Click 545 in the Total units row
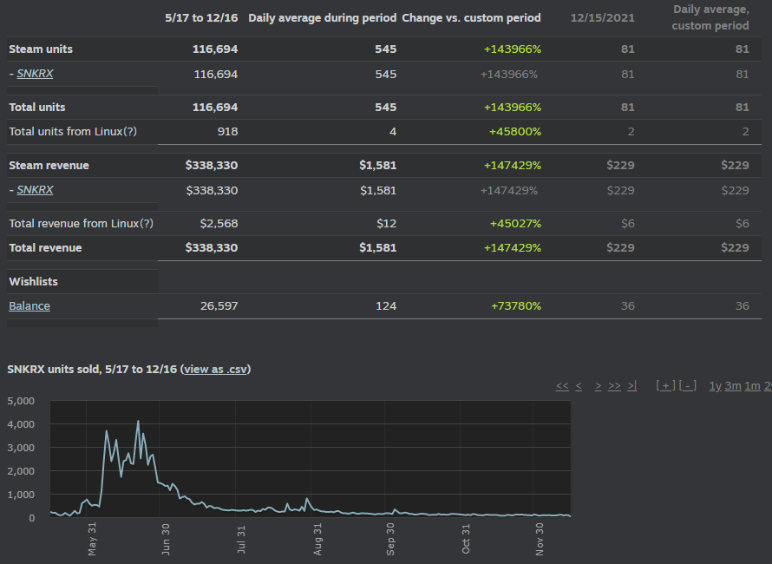This screenshot has height=564, width=772. click(x=385, y=108)
